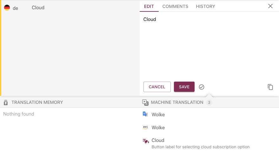Viewport: 279px width, 161px height.
Task: Mark translation as reviewed with checkmark icon
Action: click(x=202, y=87)
